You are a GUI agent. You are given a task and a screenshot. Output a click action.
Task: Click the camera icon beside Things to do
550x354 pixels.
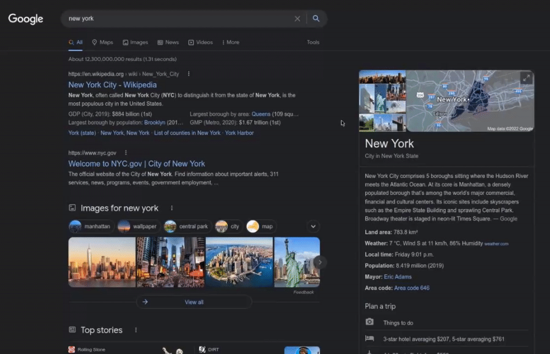pyautogui.click(x=370, y=322)
